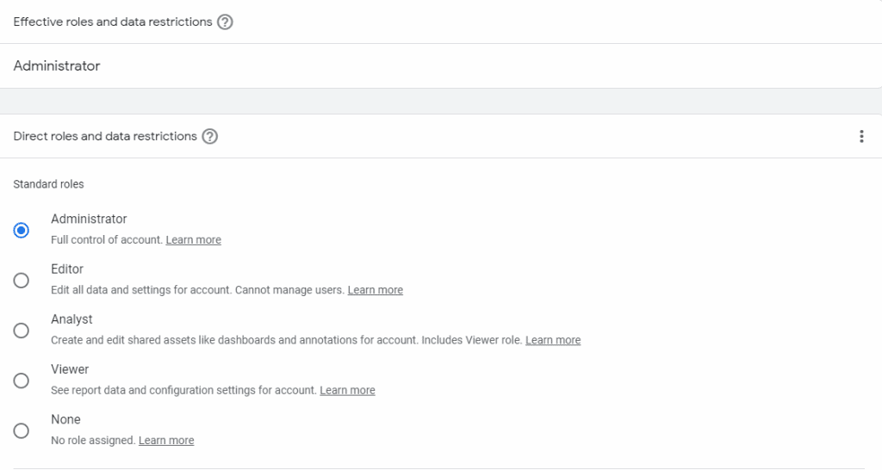
Task: Open help for Direct roles and data restrictions
Action: pos(210,137)
